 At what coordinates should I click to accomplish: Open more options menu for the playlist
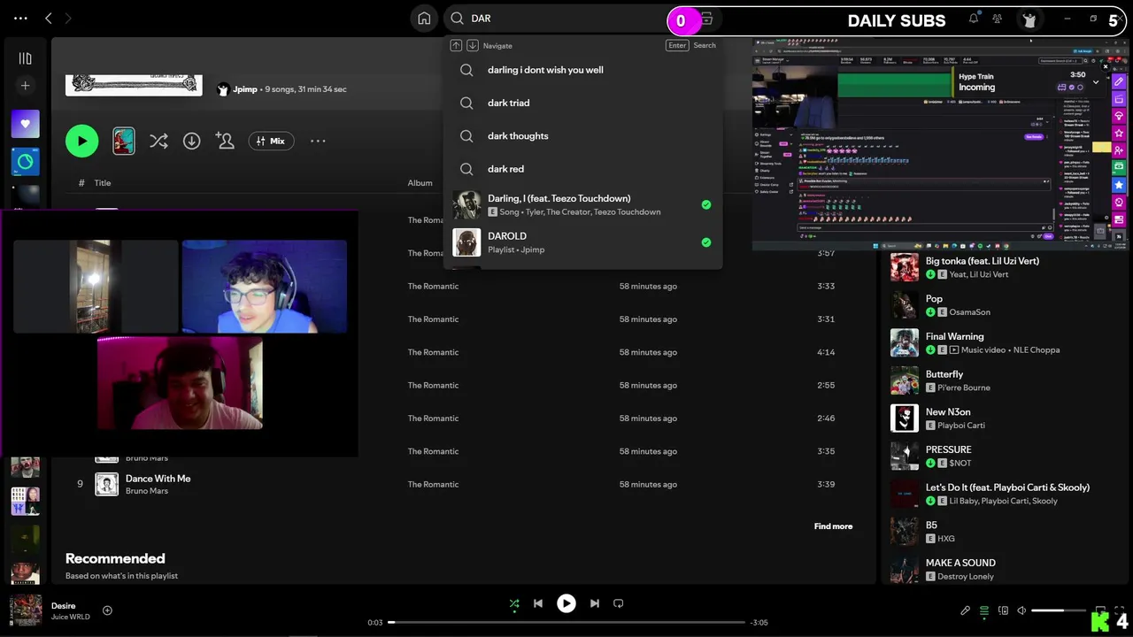[318, 141]
